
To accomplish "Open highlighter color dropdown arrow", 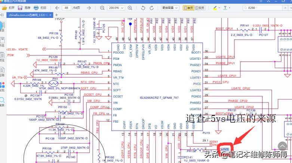I will [x=219, y=8].
